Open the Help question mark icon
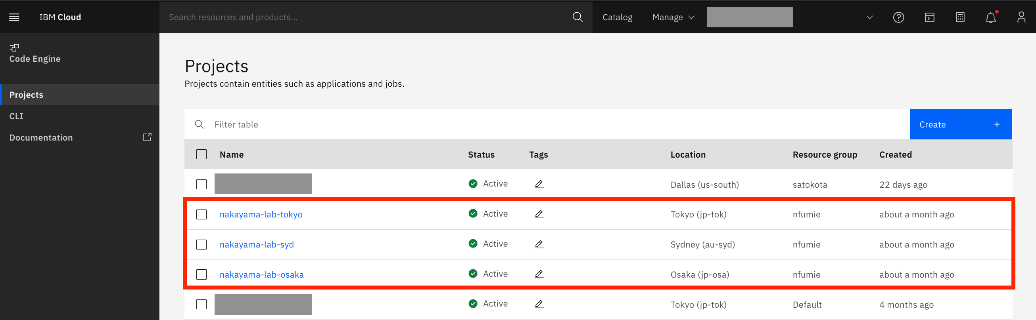This screenshot has height=320, width=1036. point(898,17)
